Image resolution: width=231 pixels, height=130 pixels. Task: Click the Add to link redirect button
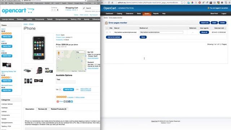pos(114,37)
